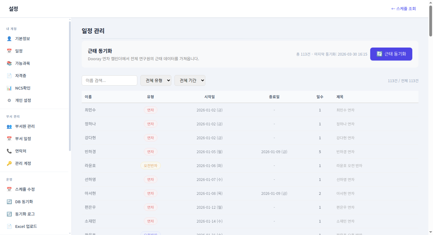Screen dimensions: 433x235
Task: Open the 전체 기간 period filter dropdown
Action: (x=190, y=81)
